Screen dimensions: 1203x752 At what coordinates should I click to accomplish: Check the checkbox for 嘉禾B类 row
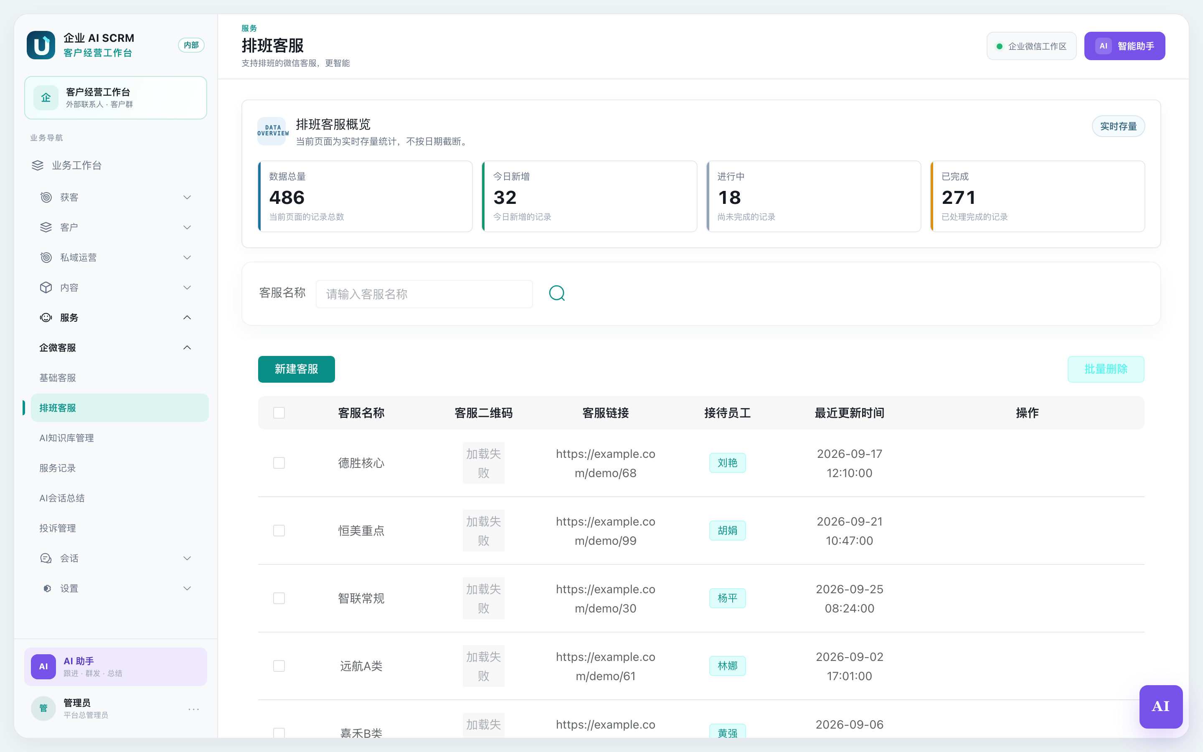(279, 733)
